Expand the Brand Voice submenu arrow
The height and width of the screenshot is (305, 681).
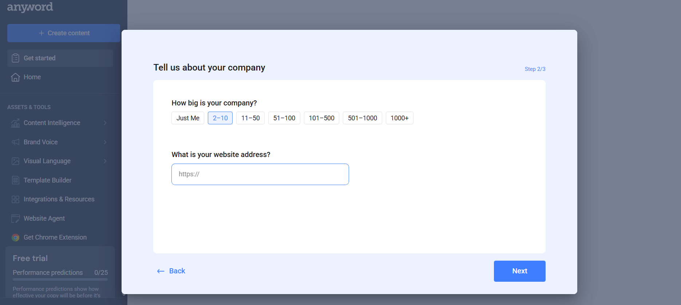tap(105, 142)
